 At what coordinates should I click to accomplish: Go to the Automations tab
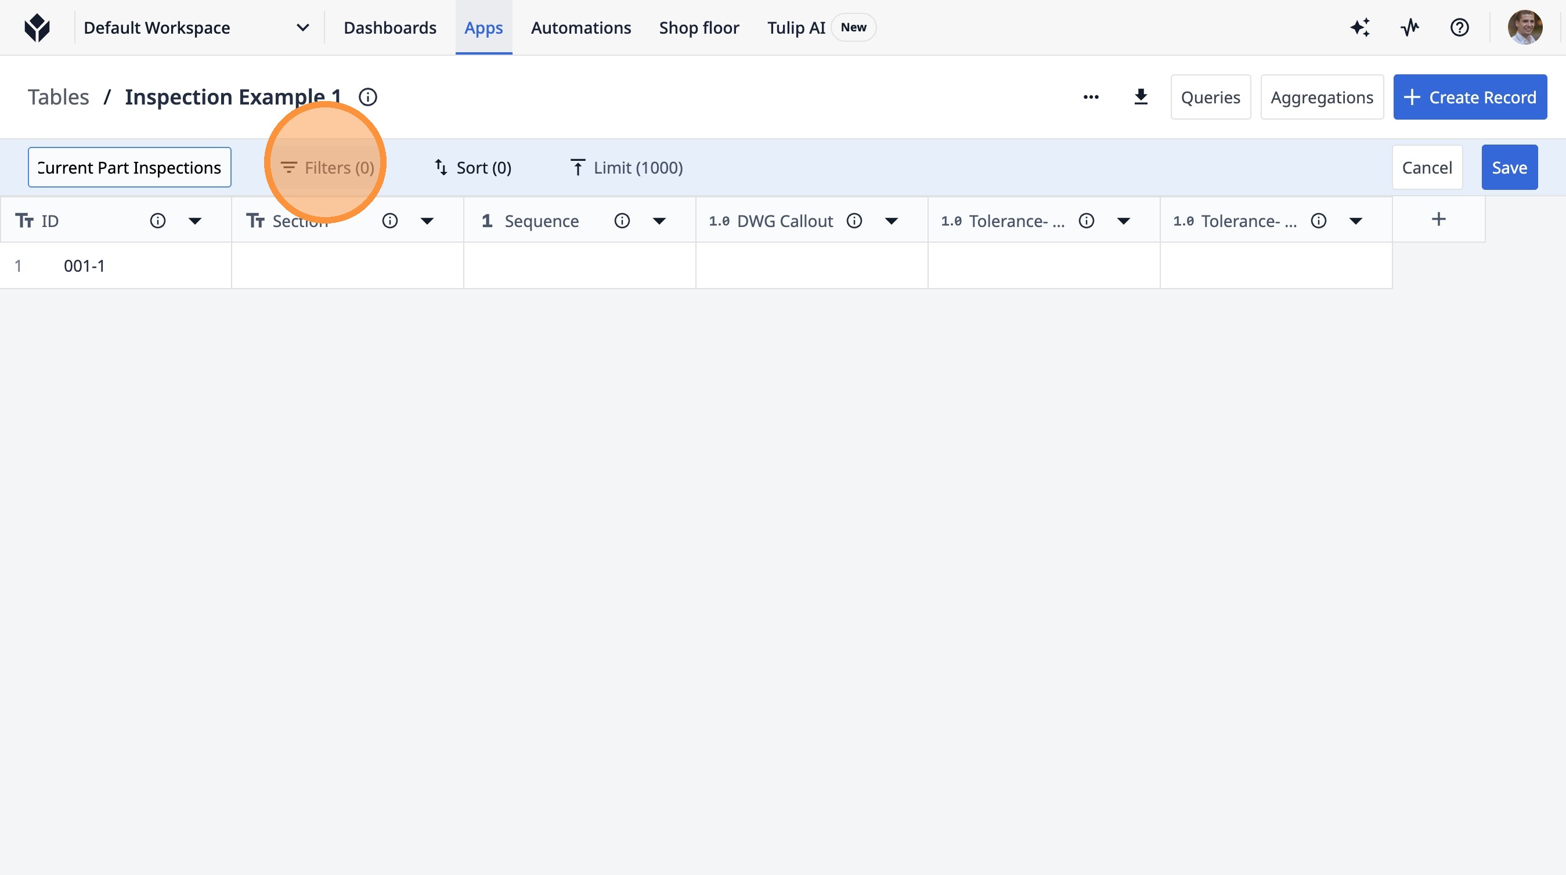coord(580,27)
